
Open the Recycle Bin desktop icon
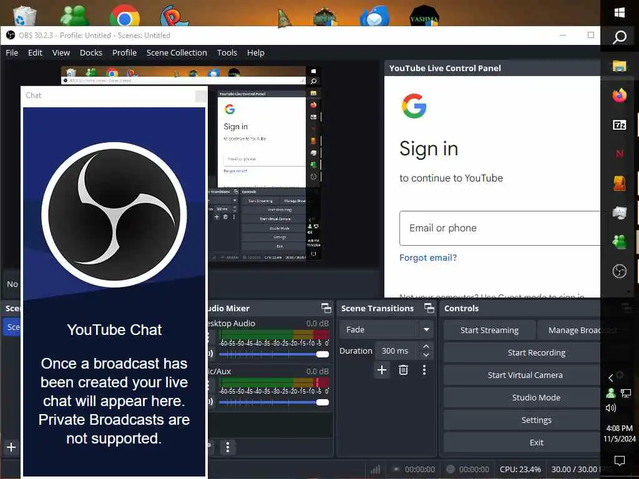[25, 16]
